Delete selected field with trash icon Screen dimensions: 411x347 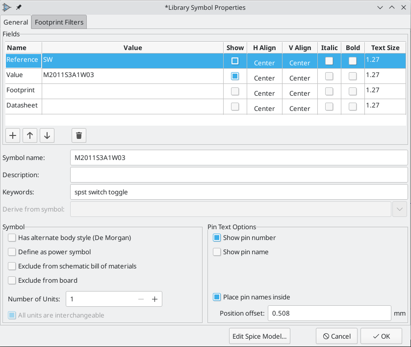click(x=79, y=135)
